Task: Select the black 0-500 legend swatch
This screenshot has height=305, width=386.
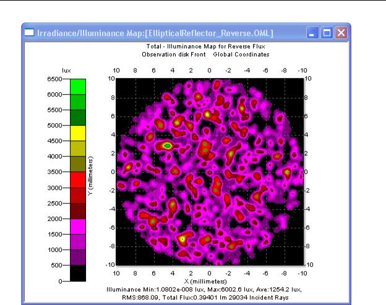Action: (78, 273)
